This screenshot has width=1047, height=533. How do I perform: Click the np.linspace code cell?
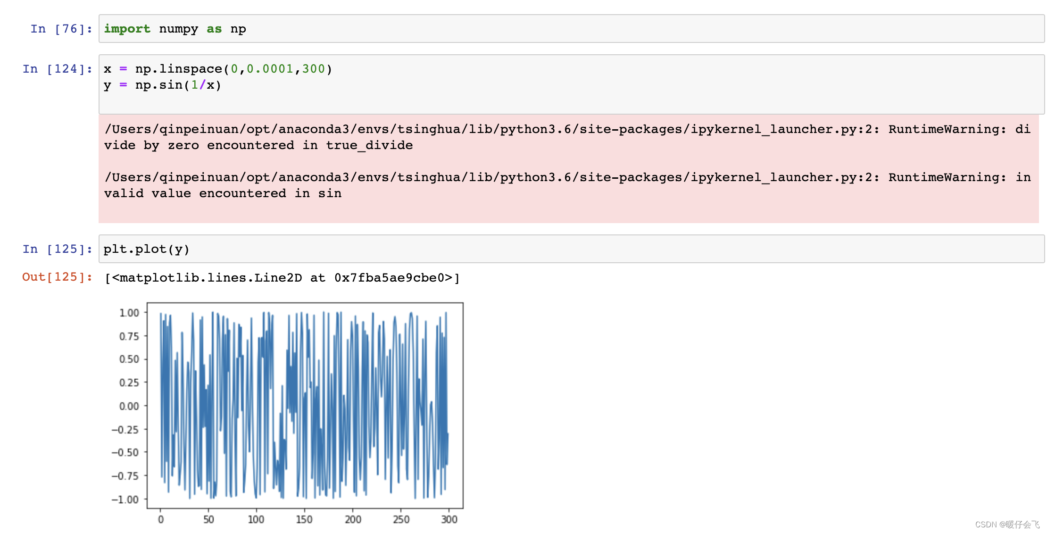tap(571, 84)
